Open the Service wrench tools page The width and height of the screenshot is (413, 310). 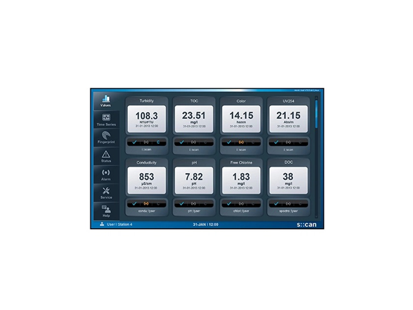[105, 192]
